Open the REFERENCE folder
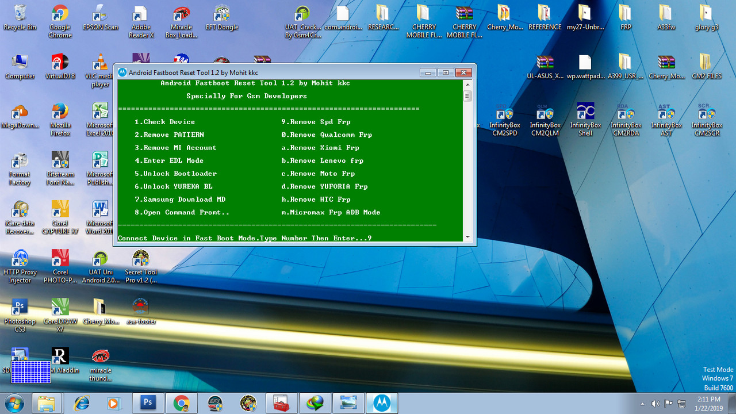736x414 pixels. [545, 18]
